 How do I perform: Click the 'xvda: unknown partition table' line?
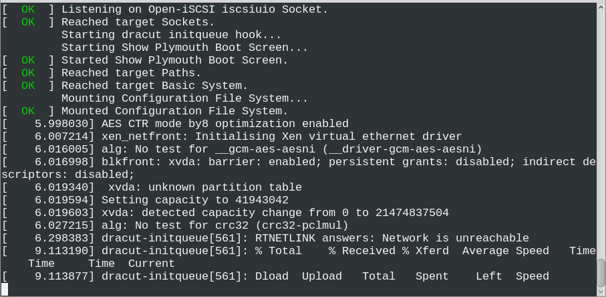click(205, 187)
